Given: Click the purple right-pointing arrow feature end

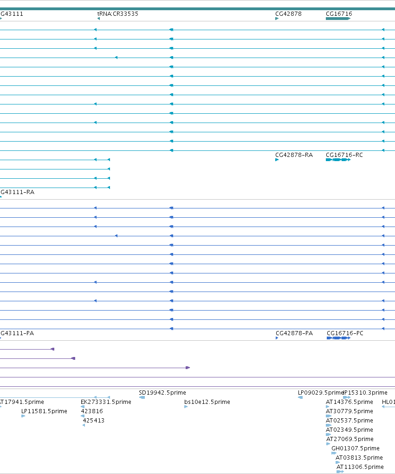Looking at the screenshot, I should 188,368.
